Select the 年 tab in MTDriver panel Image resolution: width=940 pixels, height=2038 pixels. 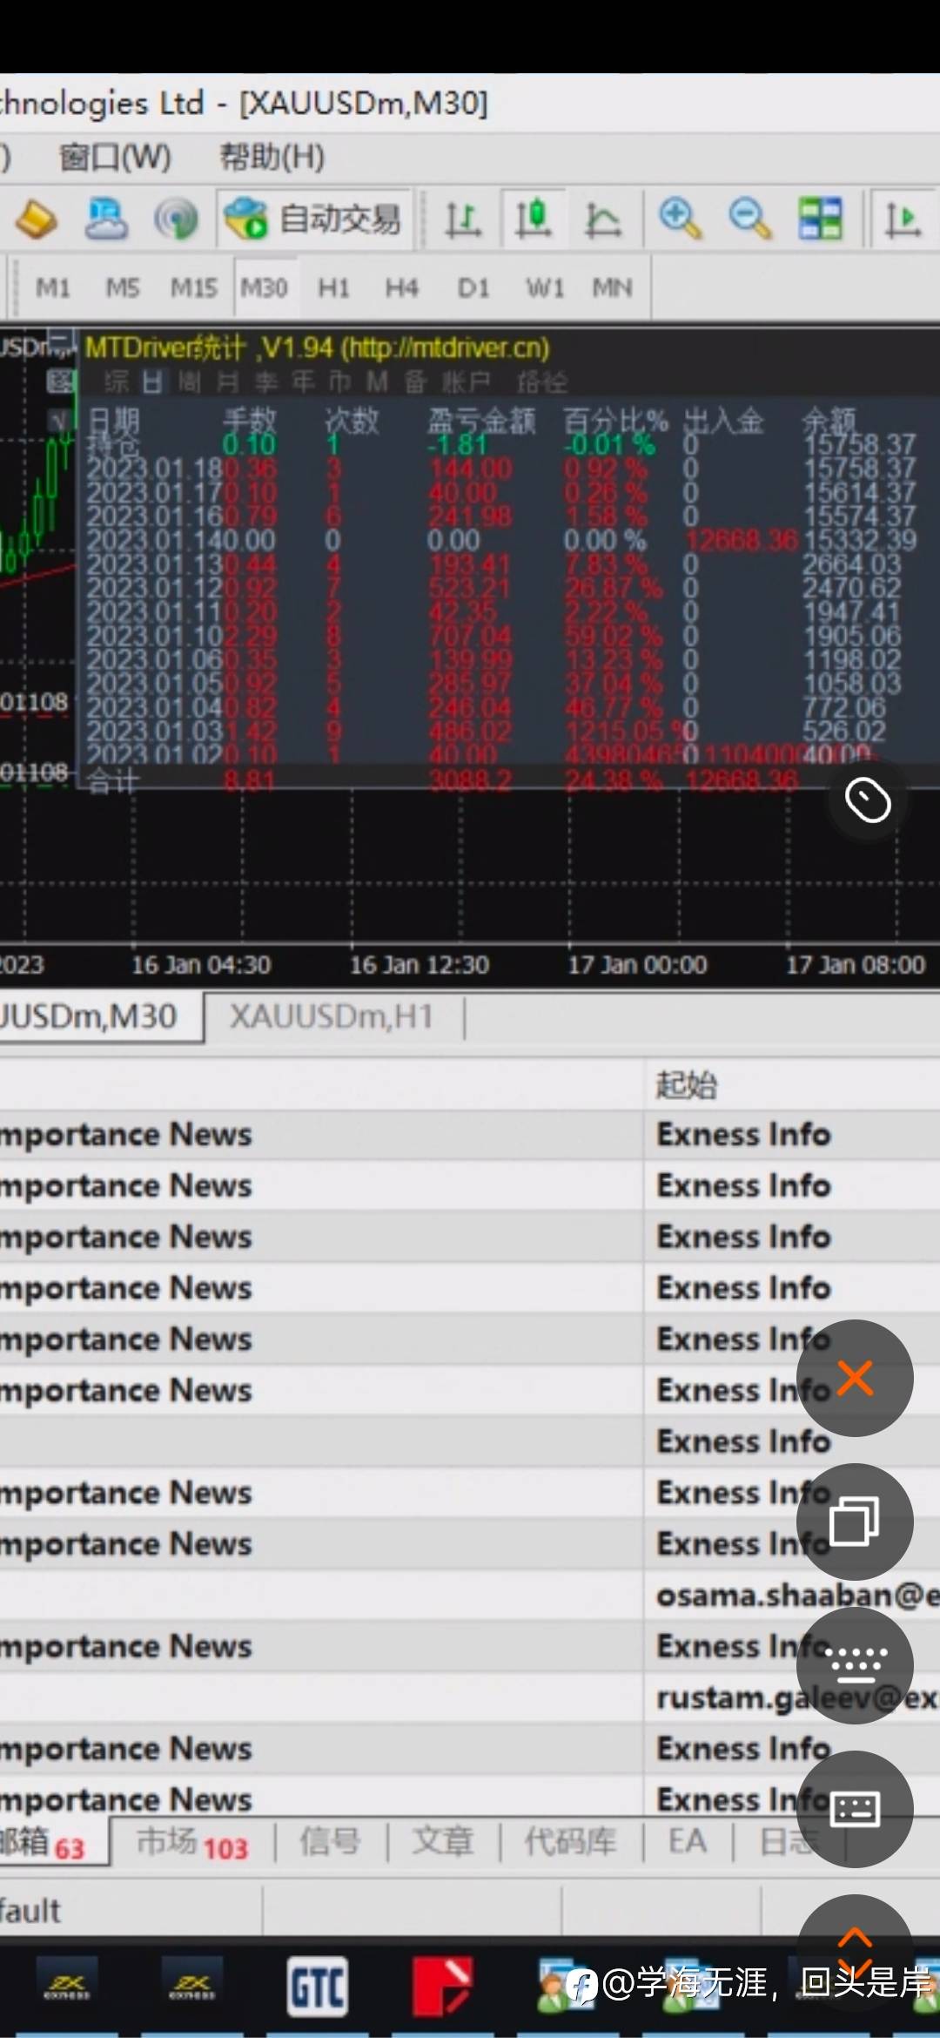[x=303, y=382]
